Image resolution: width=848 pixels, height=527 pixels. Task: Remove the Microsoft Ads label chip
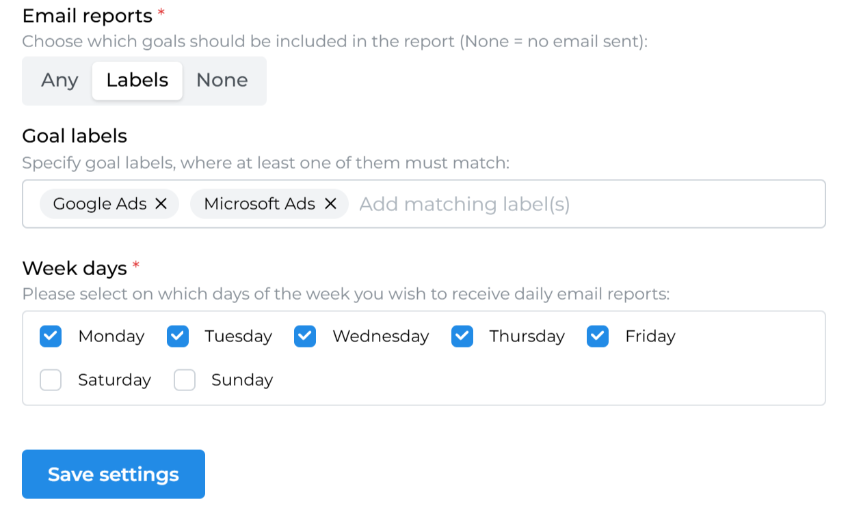pyautogui.click(x=330, y=203)
